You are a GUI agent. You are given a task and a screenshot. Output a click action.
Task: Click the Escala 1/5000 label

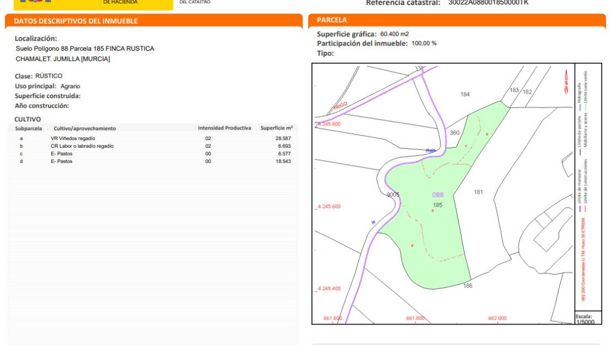(583, 320)
